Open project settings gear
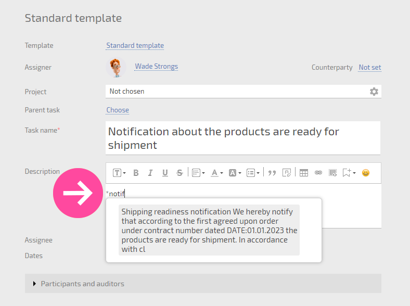This screenshot has height=306, width=410. pos(374,92)
